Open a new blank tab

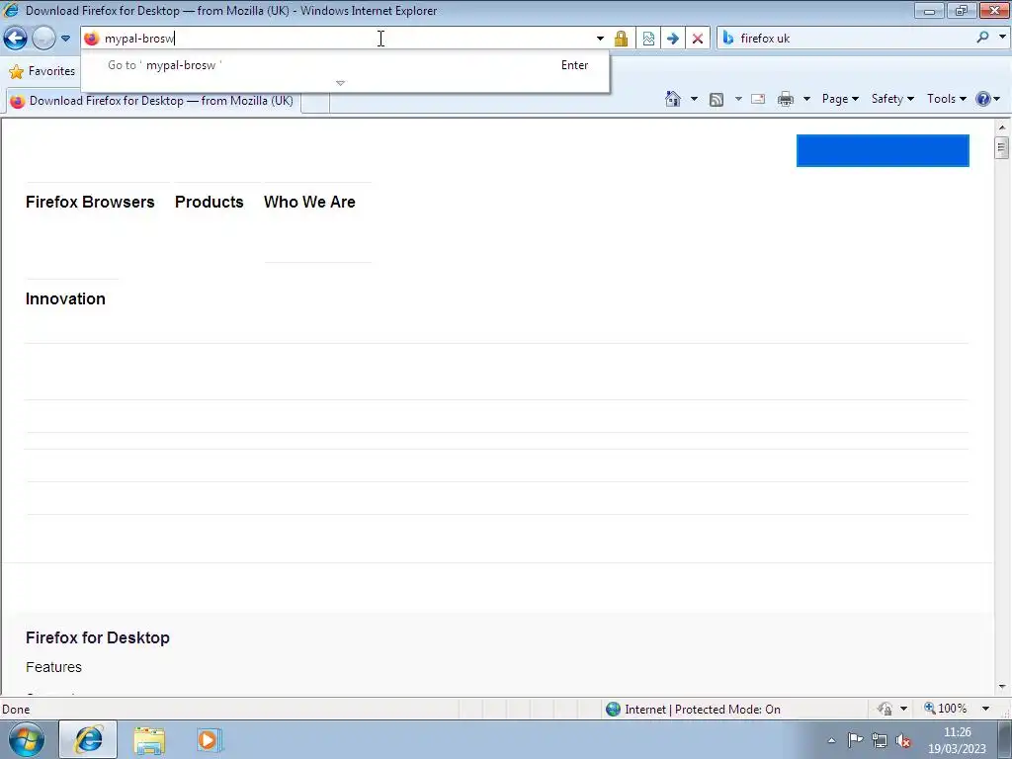click(x=315, y=102)
